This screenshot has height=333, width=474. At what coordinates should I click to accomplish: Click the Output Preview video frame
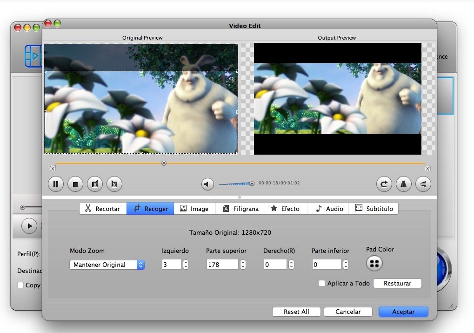pos(338,99)
